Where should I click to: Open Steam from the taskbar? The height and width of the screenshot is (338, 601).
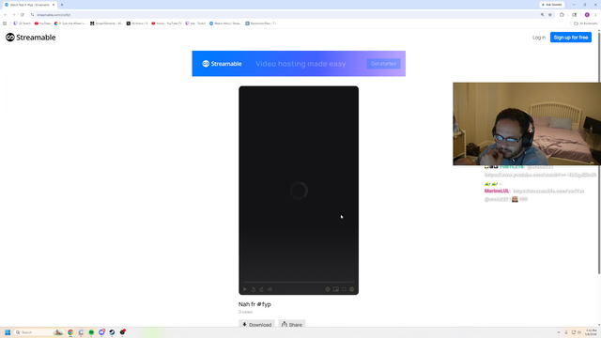click(112, 332)
